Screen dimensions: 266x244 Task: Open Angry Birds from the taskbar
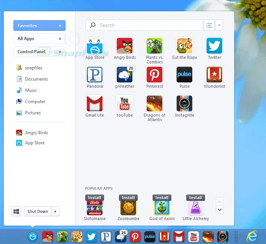[x=48, y=237]
